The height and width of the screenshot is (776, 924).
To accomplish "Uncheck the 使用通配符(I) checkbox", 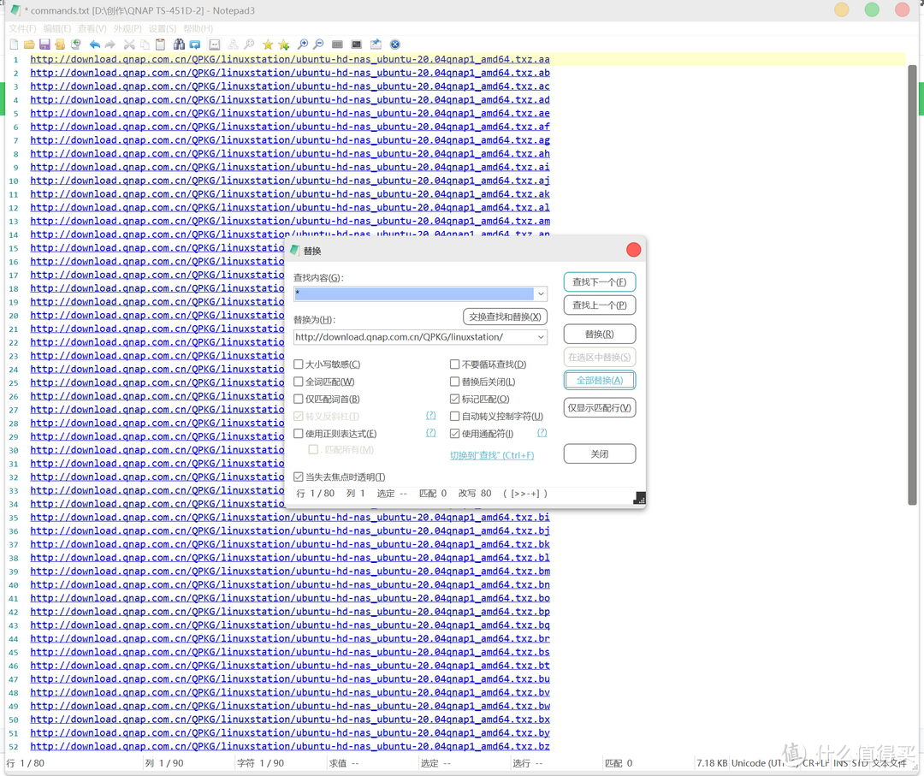I will pos(454,434).
